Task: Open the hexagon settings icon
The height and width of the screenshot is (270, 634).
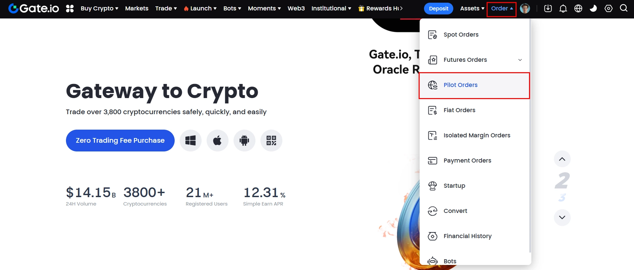Action: (x=608, y=8)
